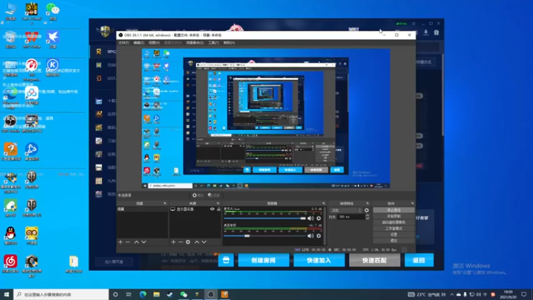This screenshot has width=533, height=300.
Task: Move the selected source down
Action: pyautogui.click(x=204, y=242)
